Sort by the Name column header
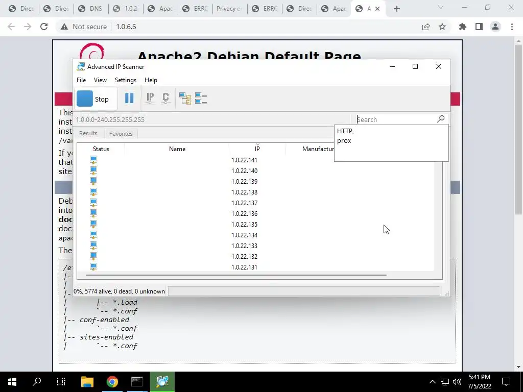523x392 pixels. point(177,149)
